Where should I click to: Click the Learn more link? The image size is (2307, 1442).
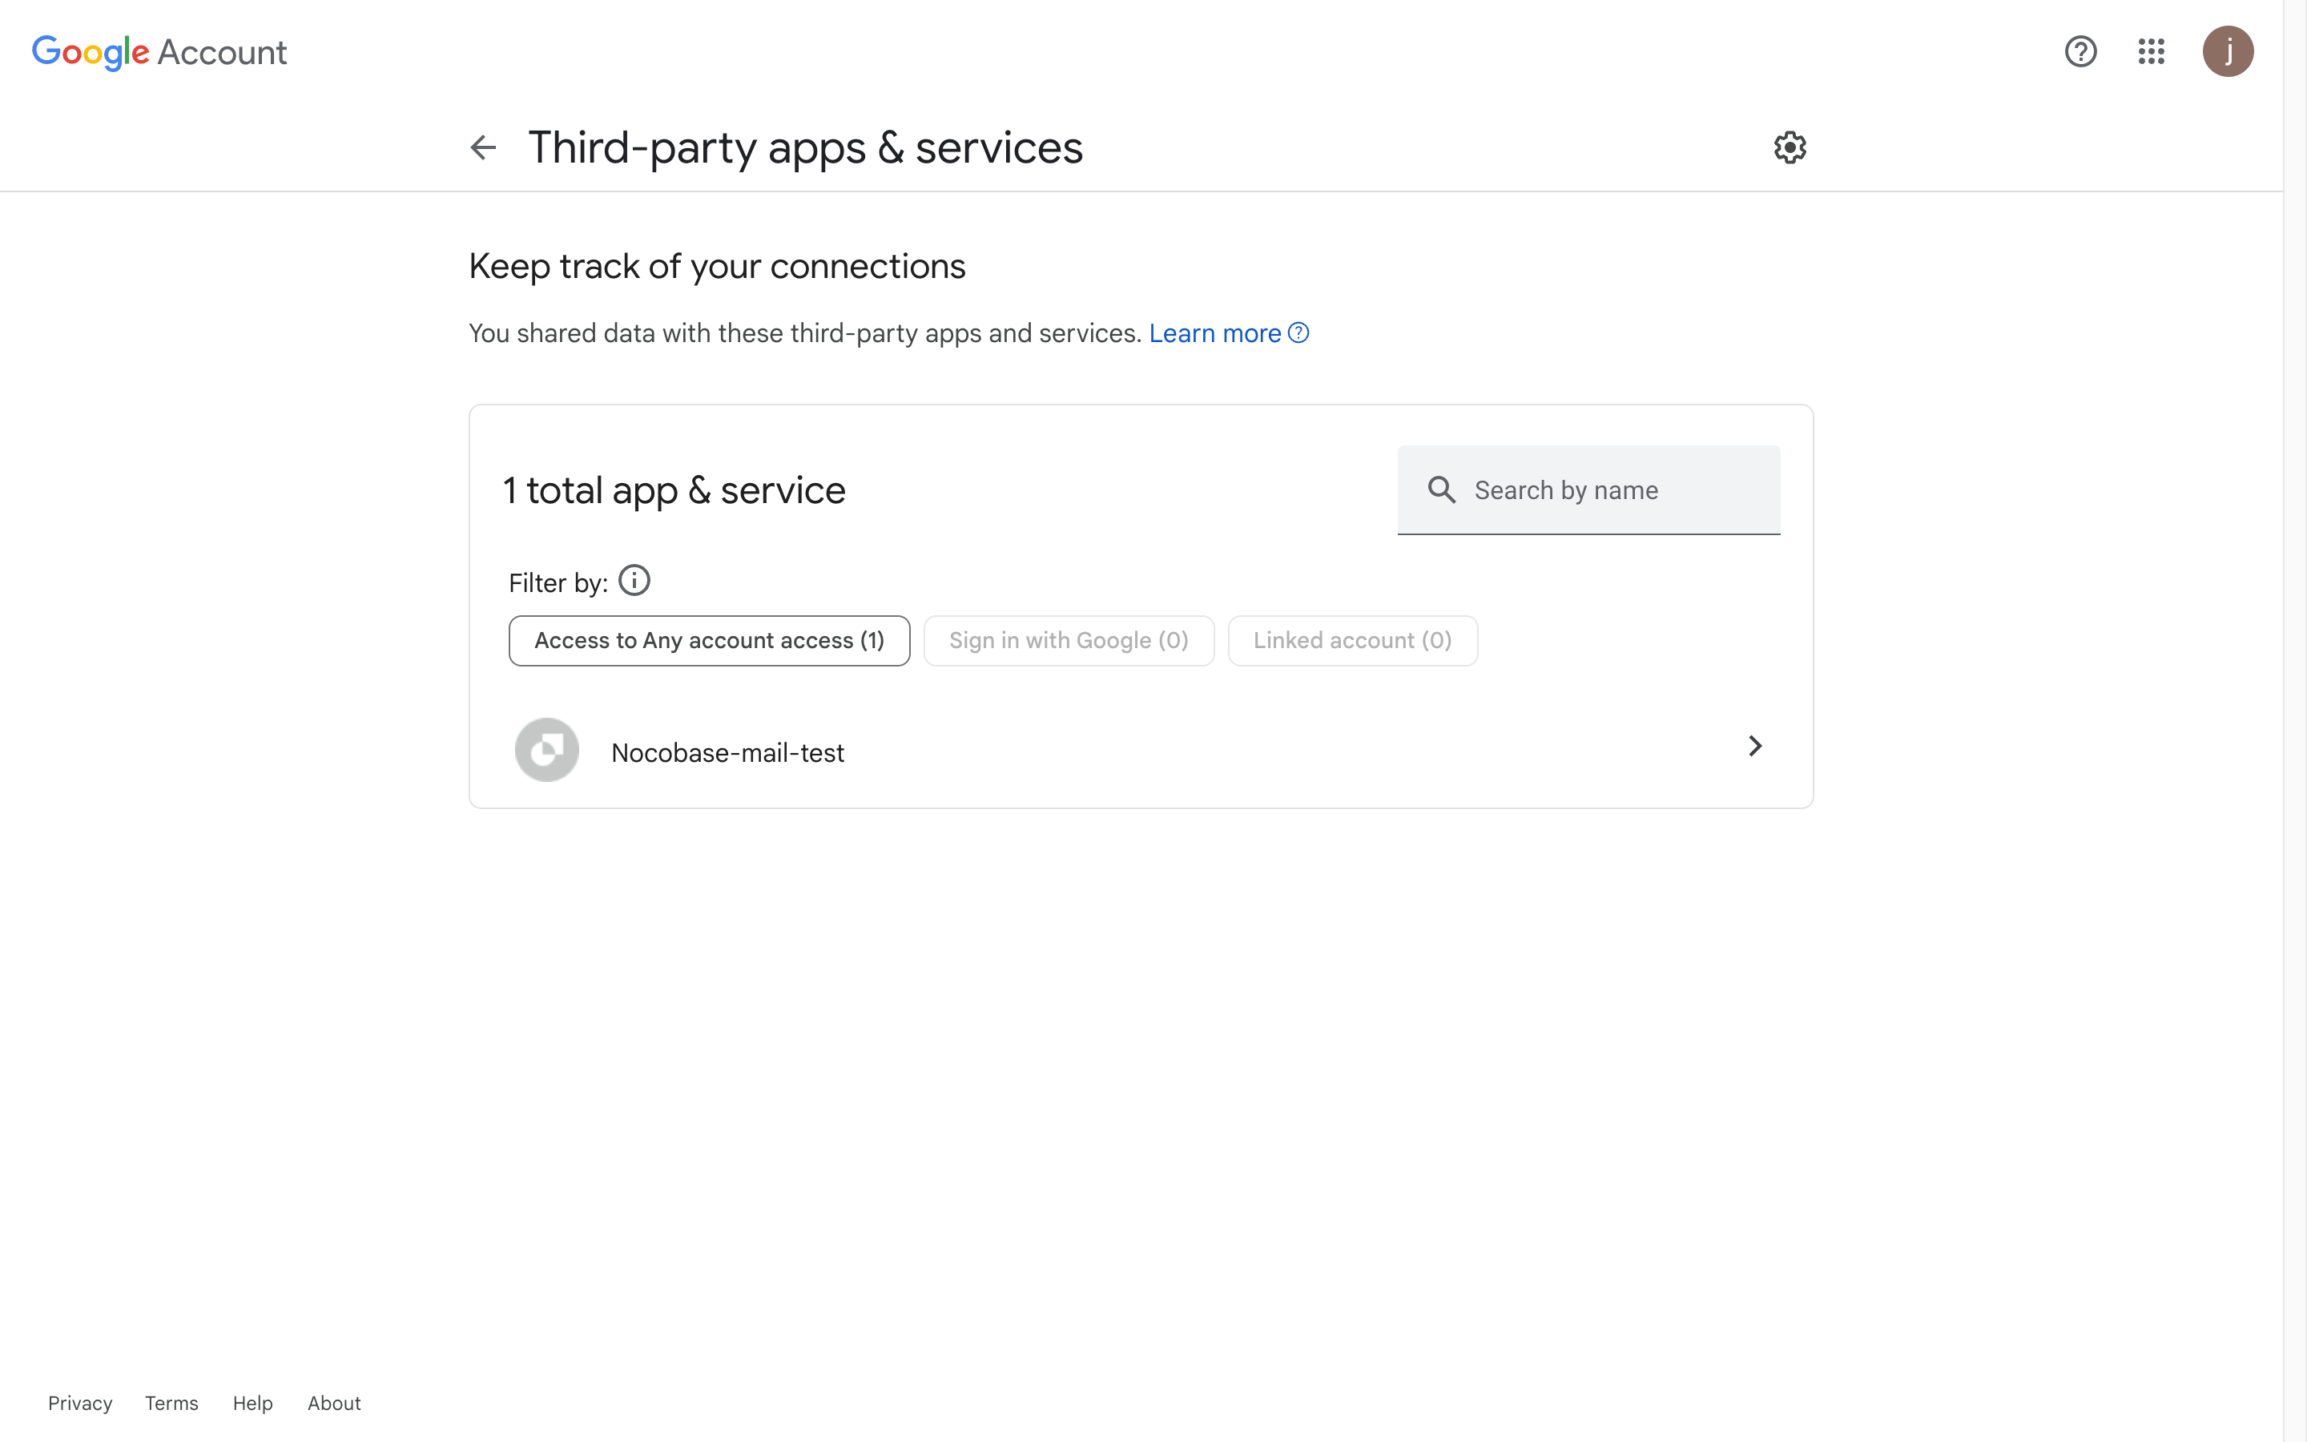click(x=1214, y=334)
